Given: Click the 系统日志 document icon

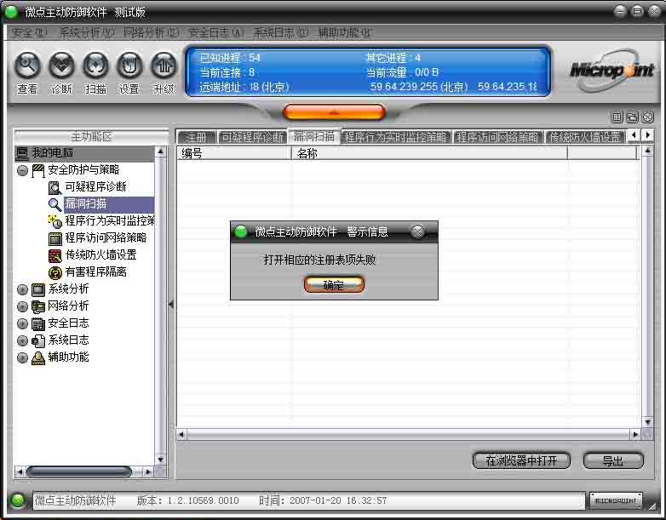Looking at the screenshot, I should coord(38,341).
